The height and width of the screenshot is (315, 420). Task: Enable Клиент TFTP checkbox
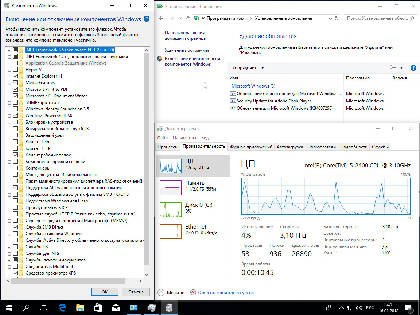16,148
